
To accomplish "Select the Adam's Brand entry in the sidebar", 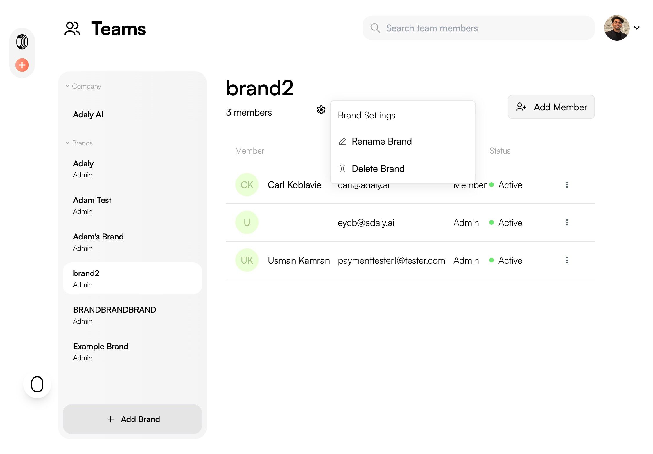I will 98,242.
